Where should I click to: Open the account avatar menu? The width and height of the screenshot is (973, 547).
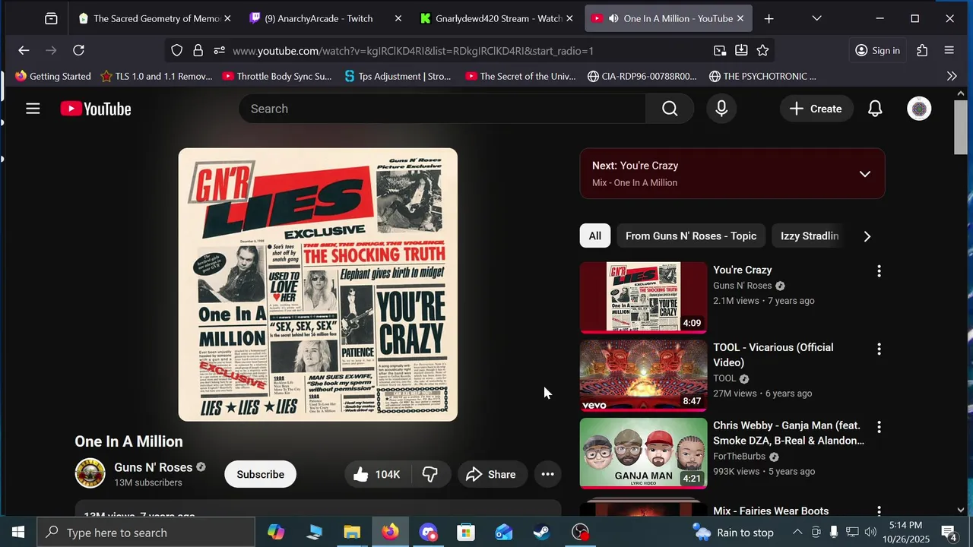(919, 109)
